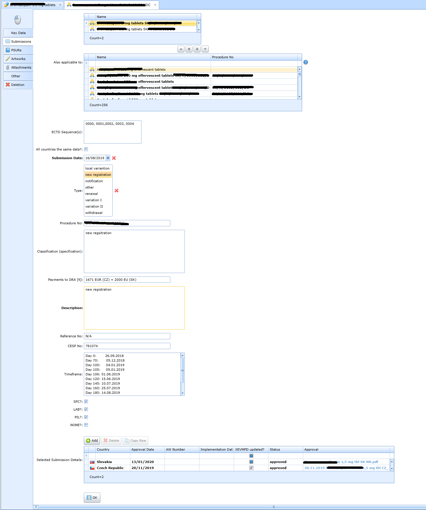Open the Submission Date calendar picker
This screenshot has height=510, width=426.
tap(108, 158)
